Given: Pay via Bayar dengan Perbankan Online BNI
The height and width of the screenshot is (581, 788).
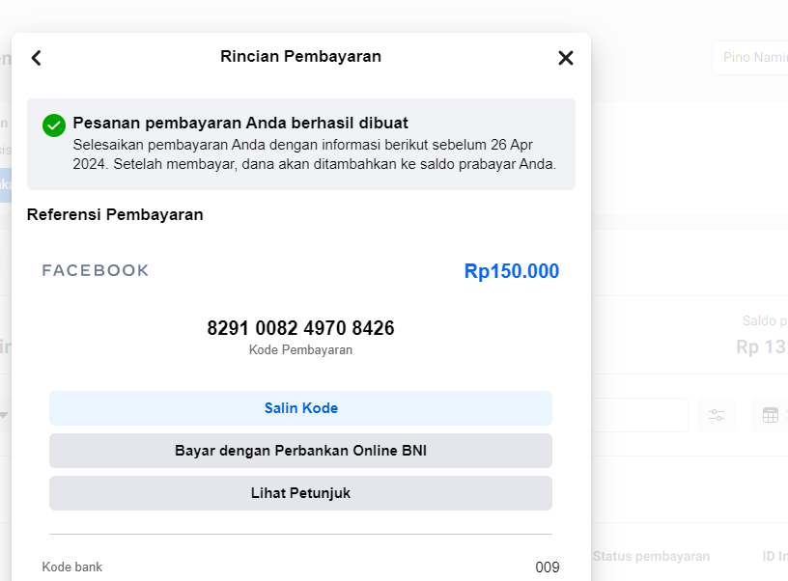Looking at the screenshot, I should click(300, 451).
